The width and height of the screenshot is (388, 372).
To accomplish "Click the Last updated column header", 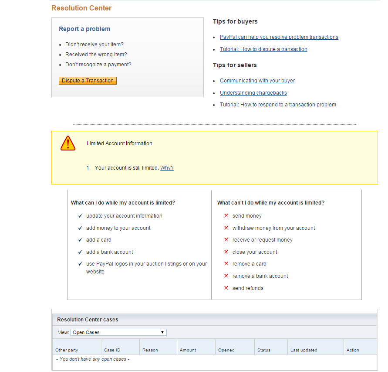I will tap(304, 350).
